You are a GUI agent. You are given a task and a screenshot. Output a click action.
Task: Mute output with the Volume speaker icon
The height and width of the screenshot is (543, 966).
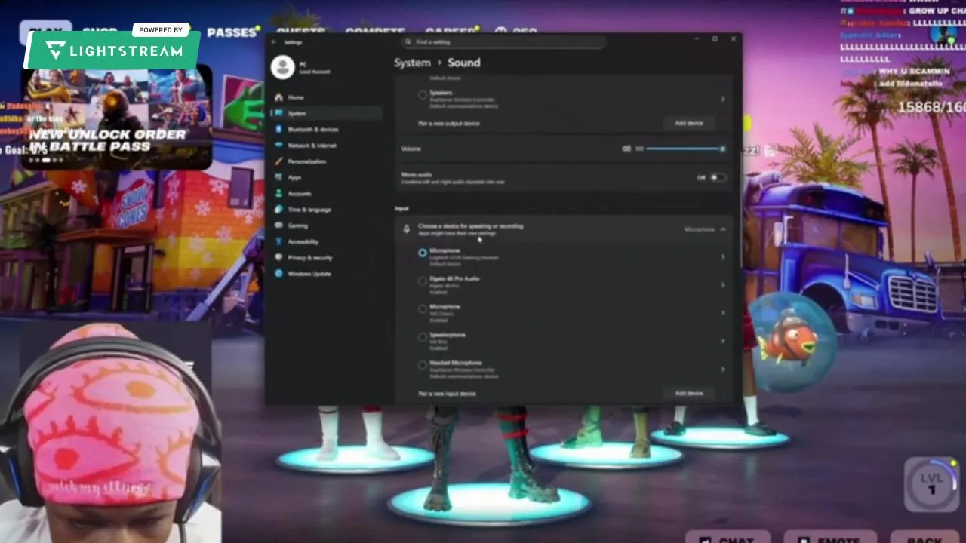tap(626, 149)
